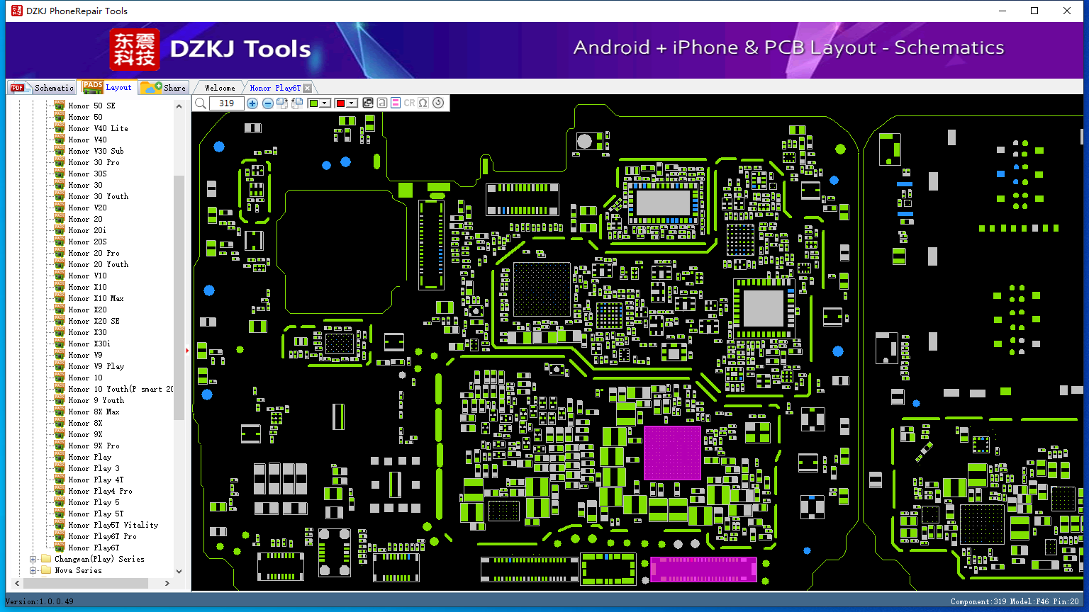Screen dimensions: 1089x612
Task: Open Honor 30 Pro layout
Action: click(x=94, y=162)
